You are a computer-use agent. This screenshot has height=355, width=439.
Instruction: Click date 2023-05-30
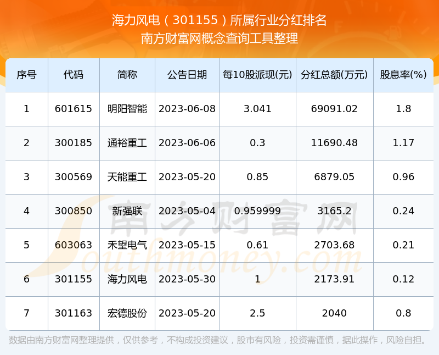[x=187, y=279]
